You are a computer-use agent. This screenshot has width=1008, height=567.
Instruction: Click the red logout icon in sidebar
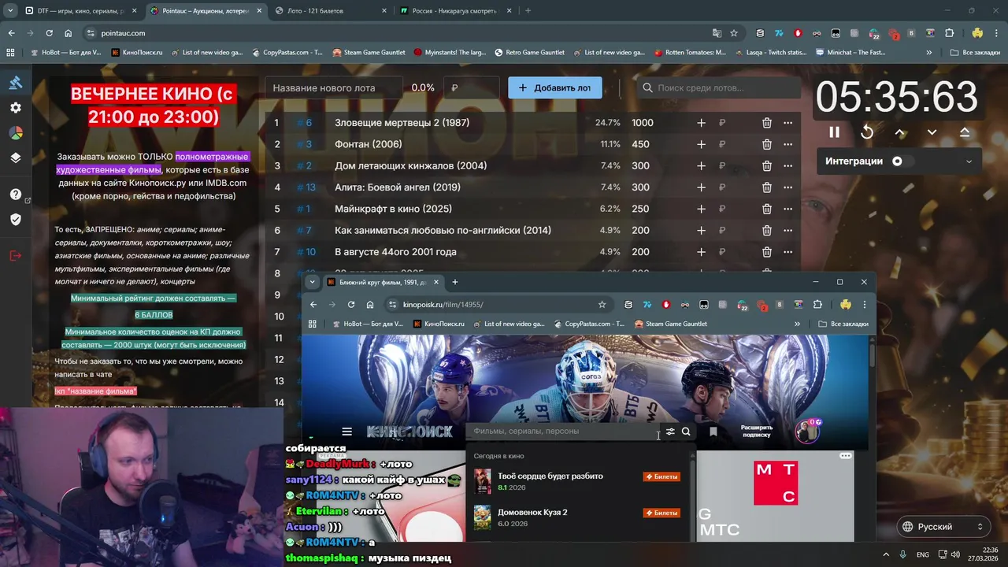16,255
